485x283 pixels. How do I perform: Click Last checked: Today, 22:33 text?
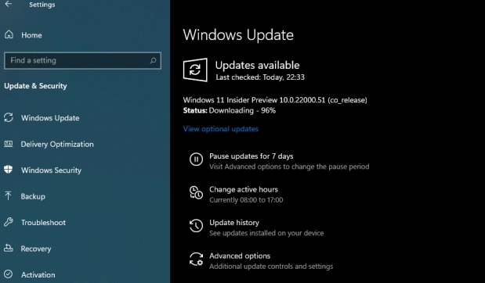pos(260,77)
